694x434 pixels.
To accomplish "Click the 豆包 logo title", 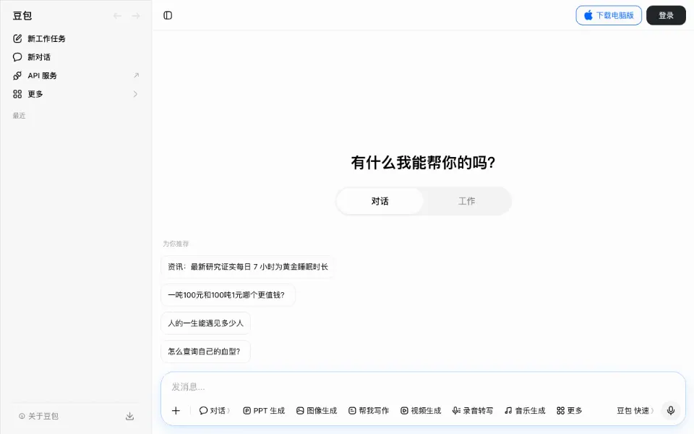I will [x=22, y=16].
